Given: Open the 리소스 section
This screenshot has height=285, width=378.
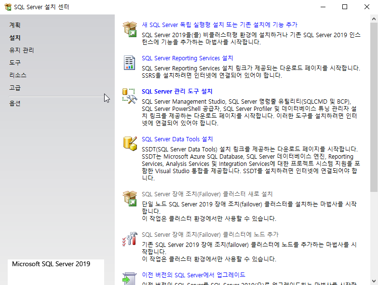Looking at the screenshot, I should pyautogui.click(x=18, y=75).
